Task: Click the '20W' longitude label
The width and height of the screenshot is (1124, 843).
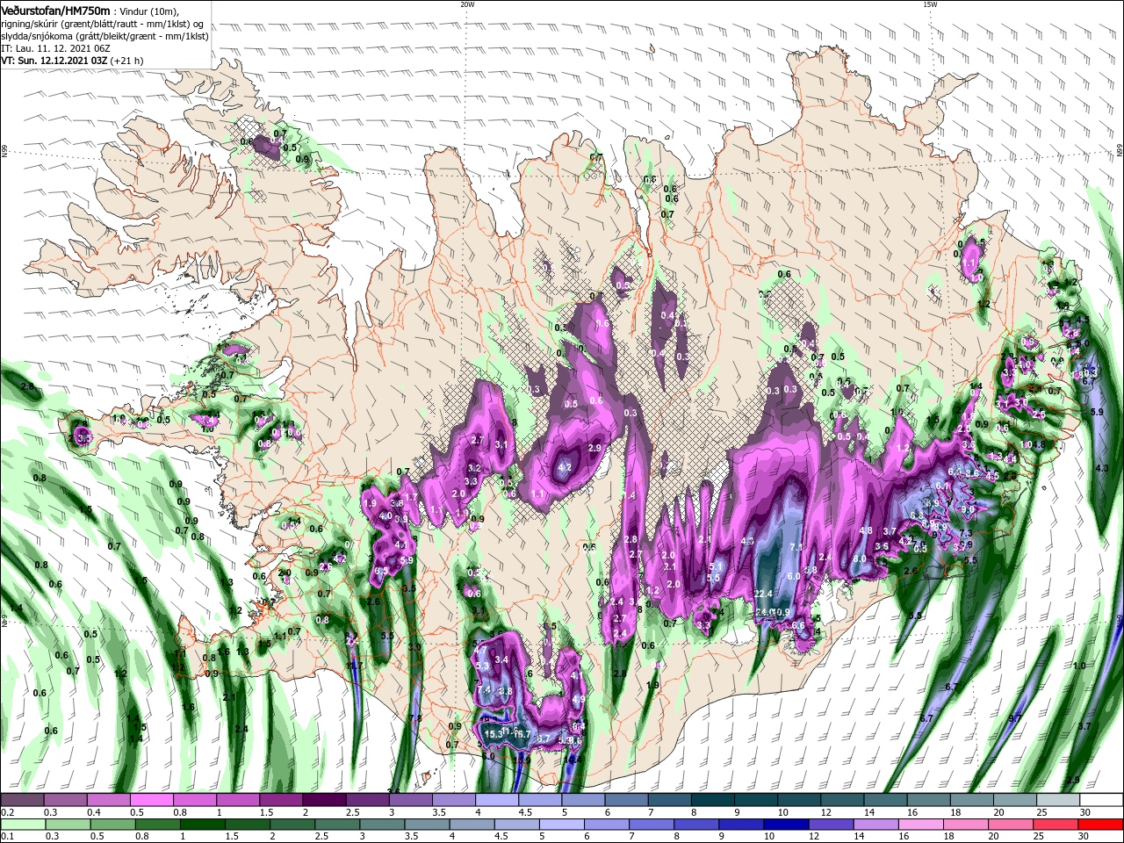Action: [467, 4]
